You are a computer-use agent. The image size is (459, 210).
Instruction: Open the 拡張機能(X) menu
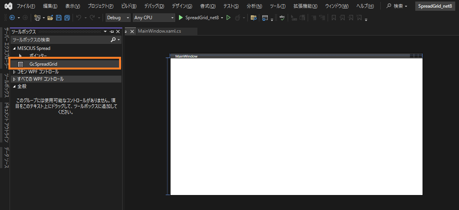click(305, 6)
